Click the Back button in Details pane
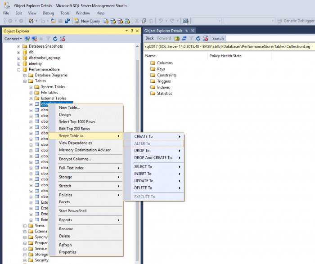The height and width of the screenshot is (264, 315). coord(149,39)
